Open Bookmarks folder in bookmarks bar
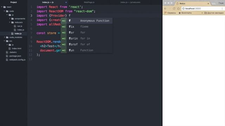 tap(185, 13)
